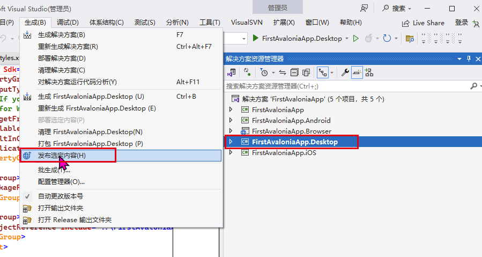Click the pending changes filter clock icon
The width and height of the screenshot is (482, 257).
tap(264, 72)
